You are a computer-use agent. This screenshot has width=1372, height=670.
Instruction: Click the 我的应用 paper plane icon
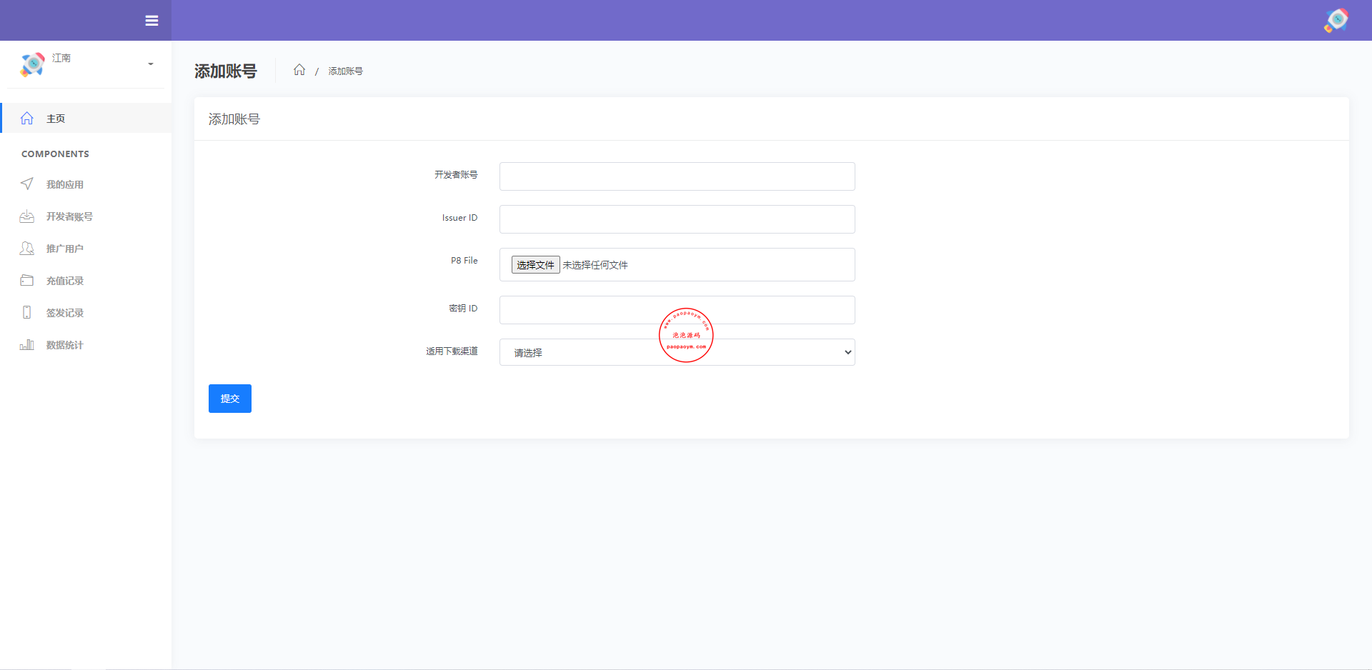(x=27, y=184)
